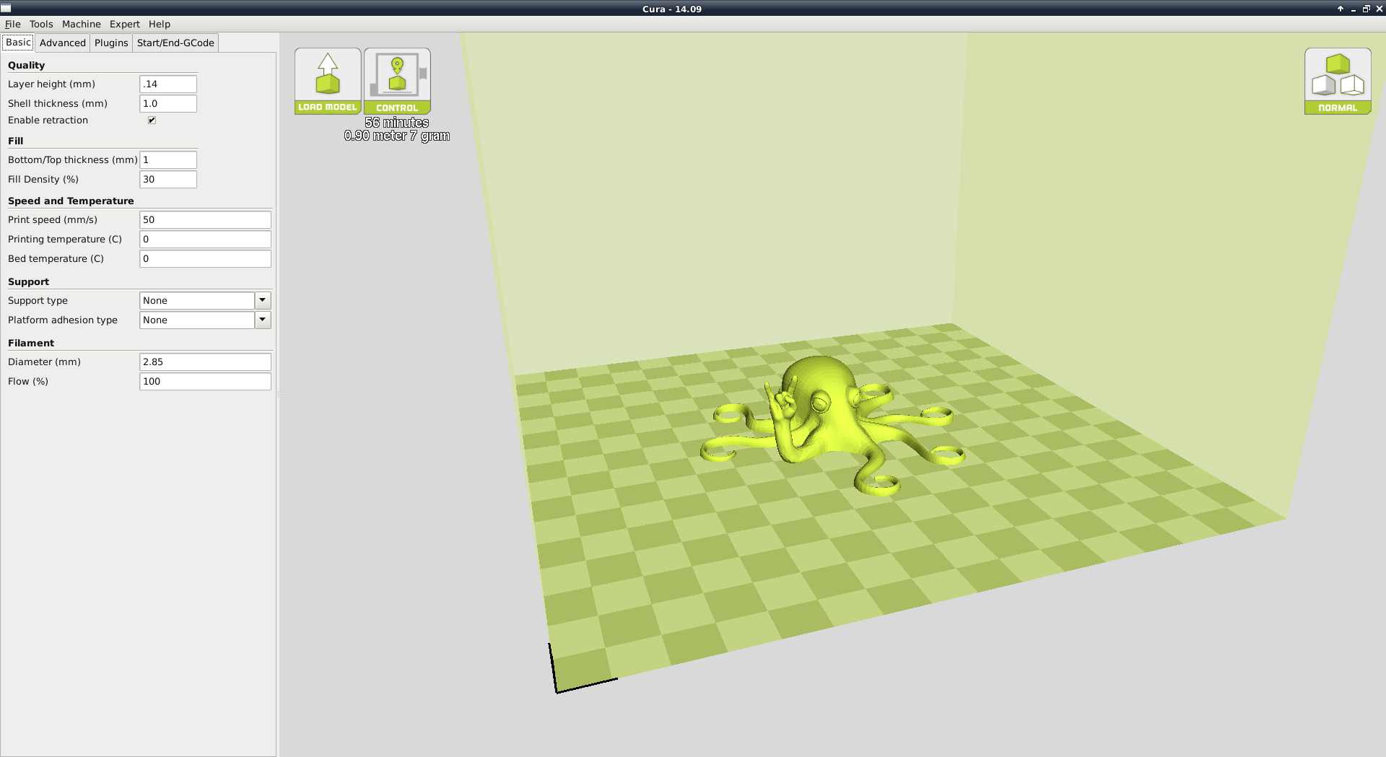Open the File menu
This screenshot has height=757, width=1386.
[x=13, y=24]
